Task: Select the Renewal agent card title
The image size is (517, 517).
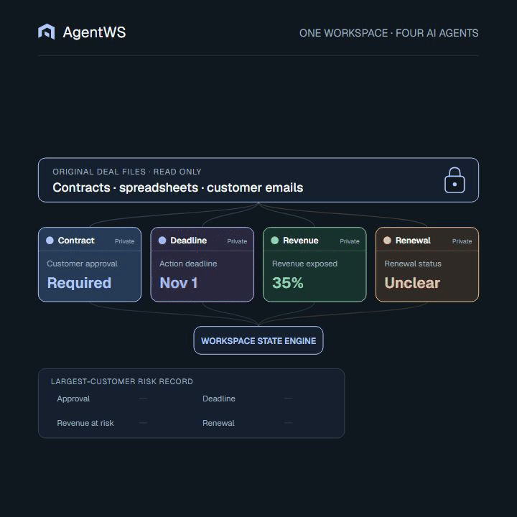Action: tap(413, 241)
